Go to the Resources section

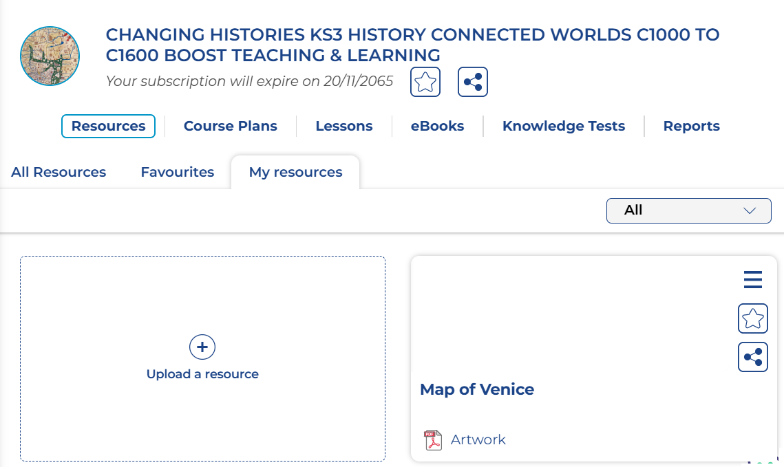point(109,126)
